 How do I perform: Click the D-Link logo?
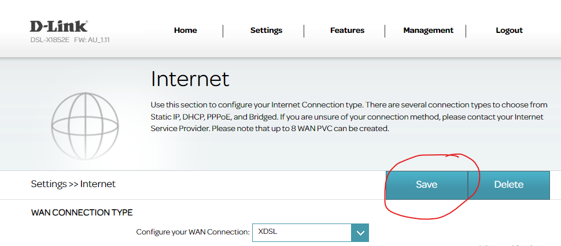click(59, 26)
